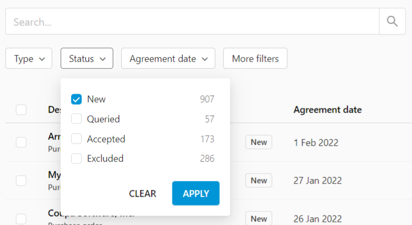Viewport: 412px width, 225px height.
Task: Focus the Search input field
Action: tap(192, 21)
